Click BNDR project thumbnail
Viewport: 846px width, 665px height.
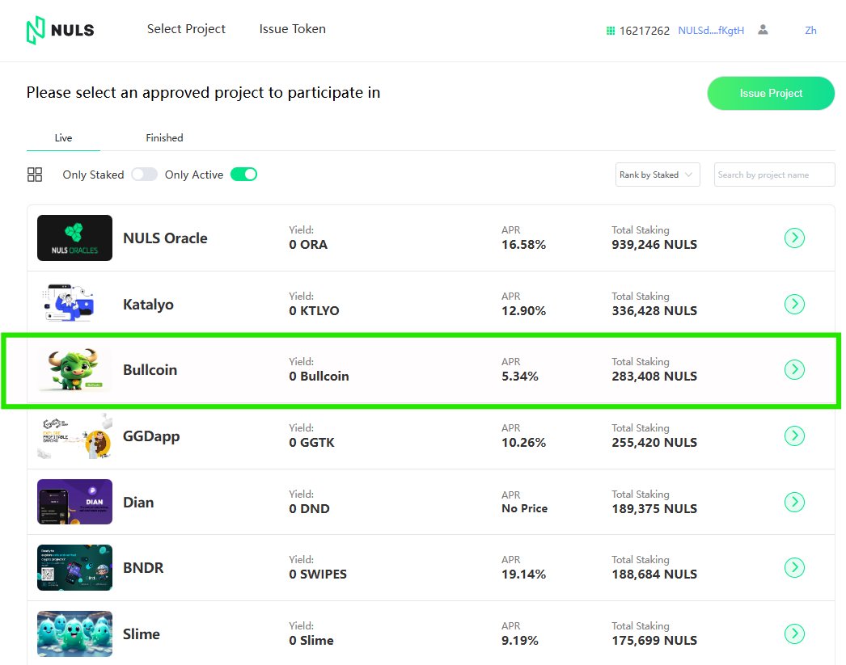click(74, 567)
